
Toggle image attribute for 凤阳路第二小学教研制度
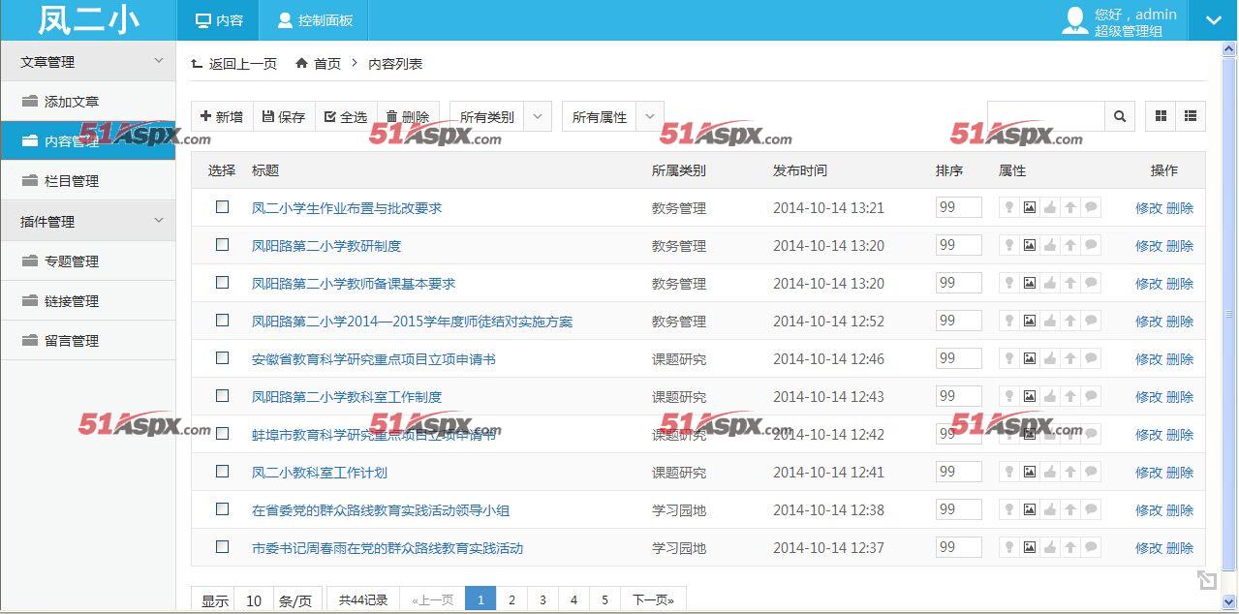tap(1030, 245)
